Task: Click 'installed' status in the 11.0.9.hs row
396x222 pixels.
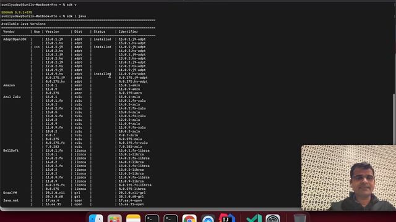Action: [x=102, y=74]
